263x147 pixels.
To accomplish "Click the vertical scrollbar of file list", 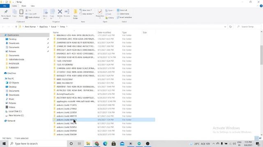I will point(261,55).
